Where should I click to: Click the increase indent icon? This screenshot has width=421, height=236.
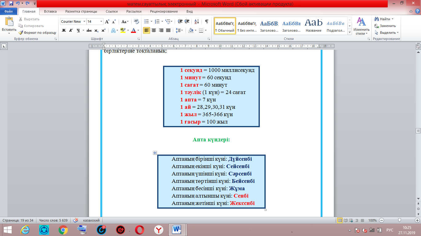[x=187, y=22]
